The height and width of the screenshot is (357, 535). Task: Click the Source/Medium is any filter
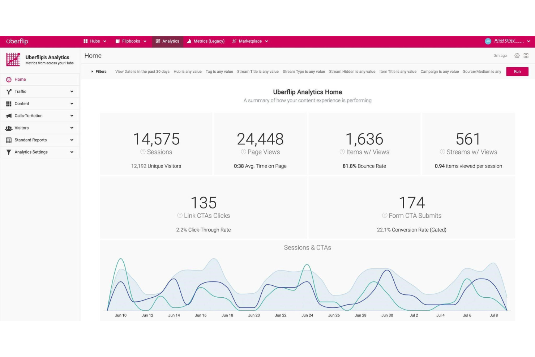click(482, 72)
